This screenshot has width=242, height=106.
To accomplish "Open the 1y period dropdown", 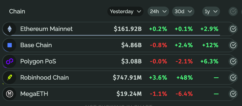I will 211,11.
